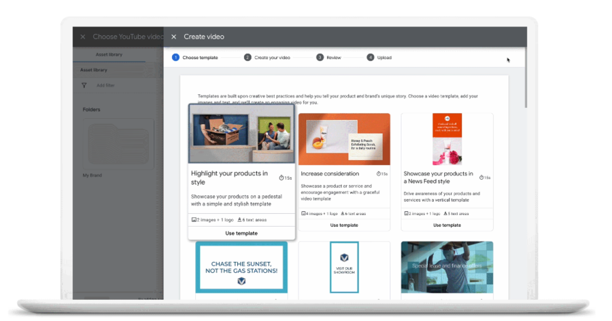Click step 4 Upload number circle

click(x=371, y=58)
